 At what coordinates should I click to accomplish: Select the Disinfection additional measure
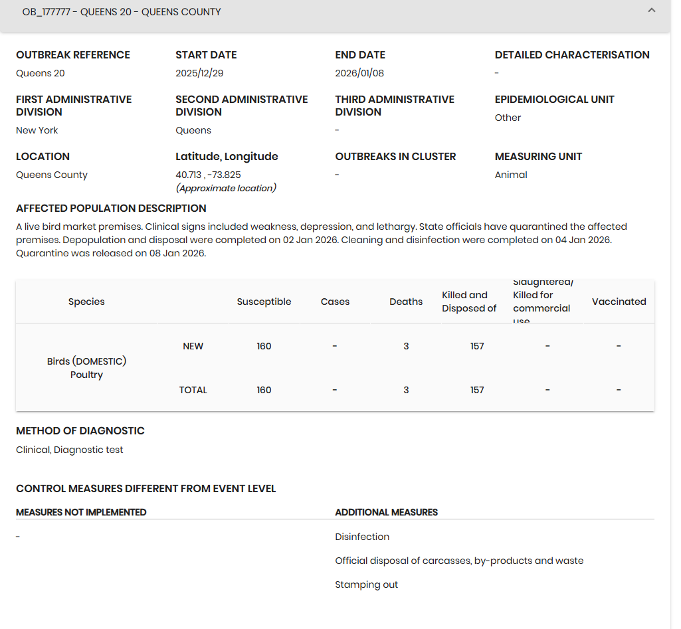click(362, 537)
